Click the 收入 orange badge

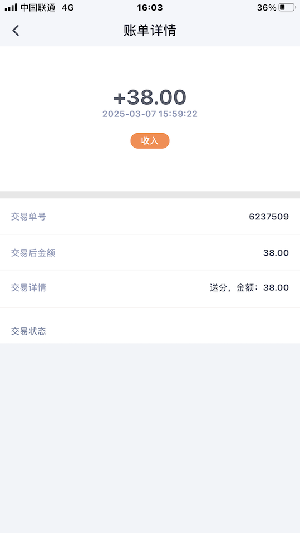(150, 141)
